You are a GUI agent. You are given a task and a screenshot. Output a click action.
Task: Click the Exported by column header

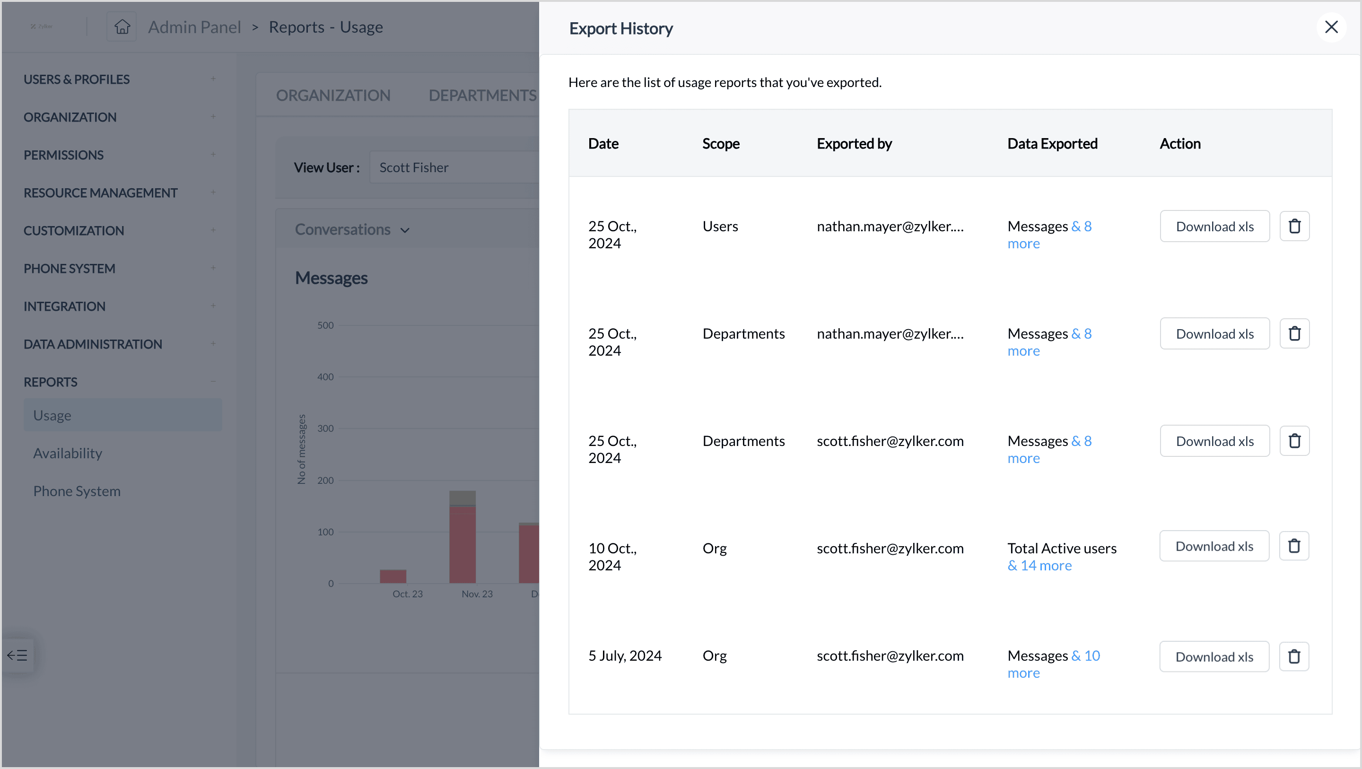click(854, 143)
